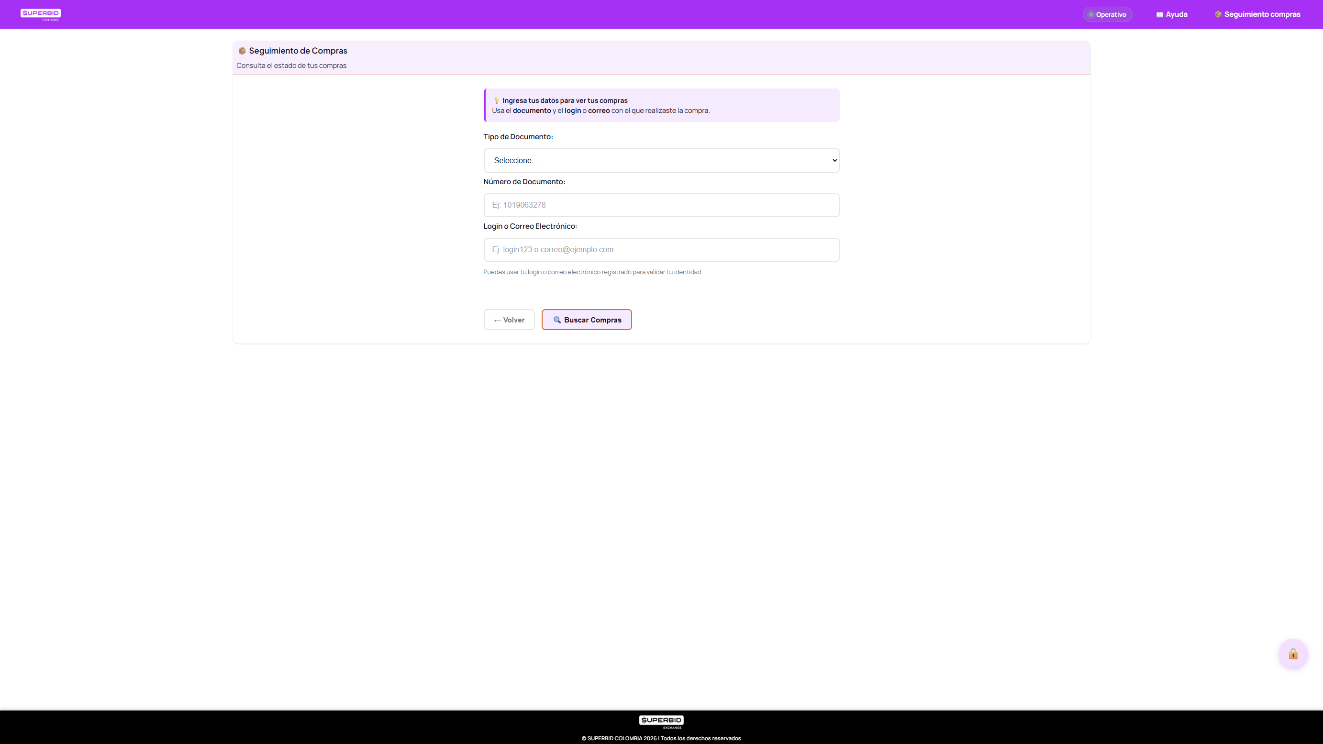Click the Tipo de Documento label

point(518,137)
